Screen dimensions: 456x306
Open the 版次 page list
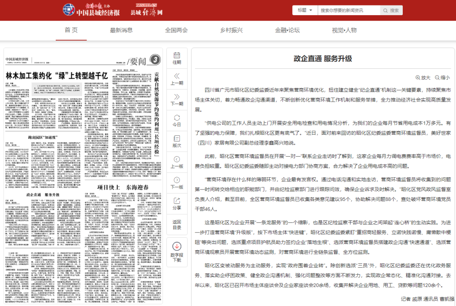pos(177,141)
